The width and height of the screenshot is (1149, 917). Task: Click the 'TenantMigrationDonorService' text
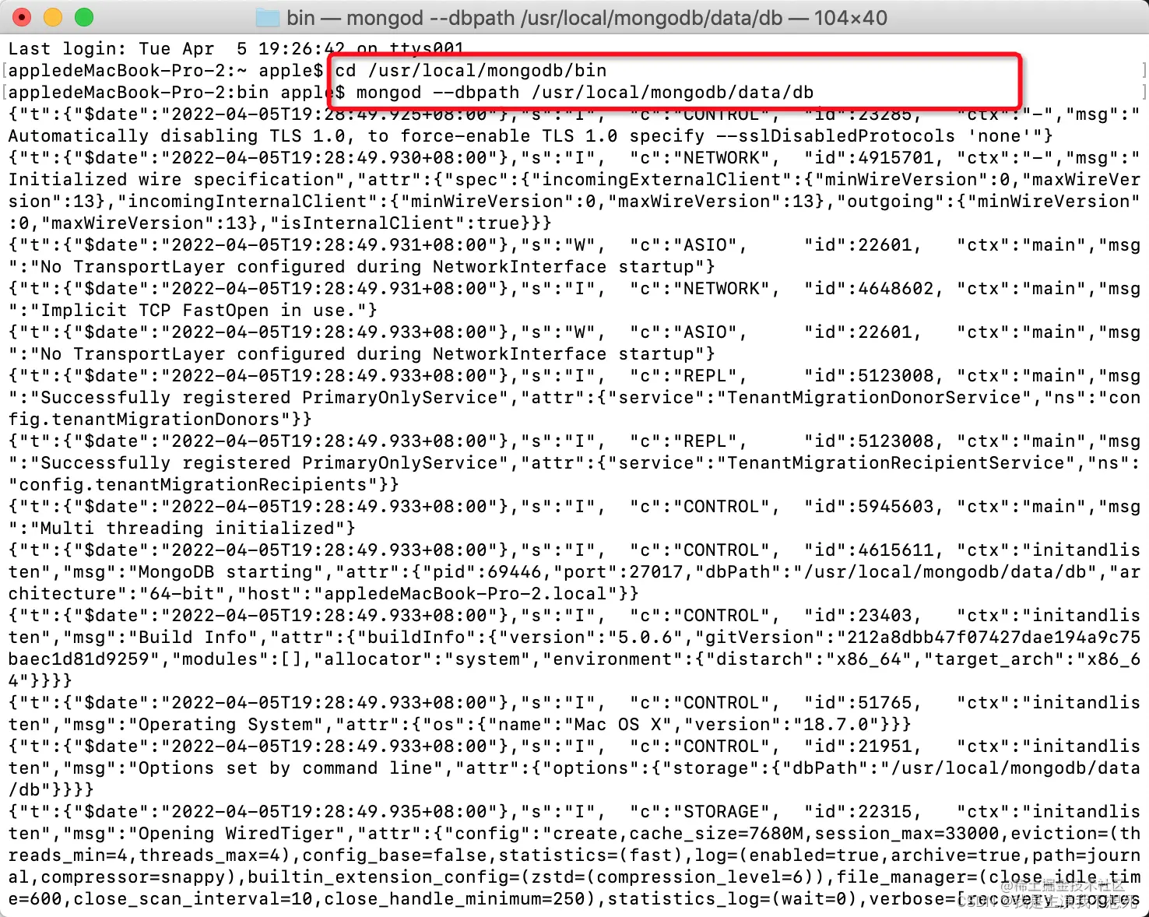pos(873,398)
